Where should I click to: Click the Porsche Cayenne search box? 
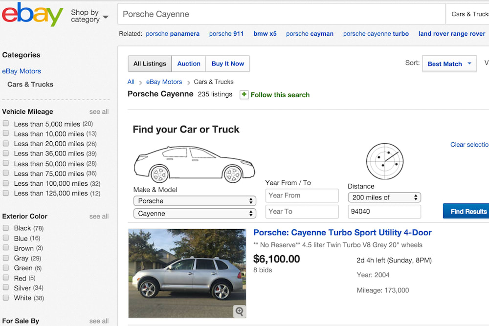[281, 14]
